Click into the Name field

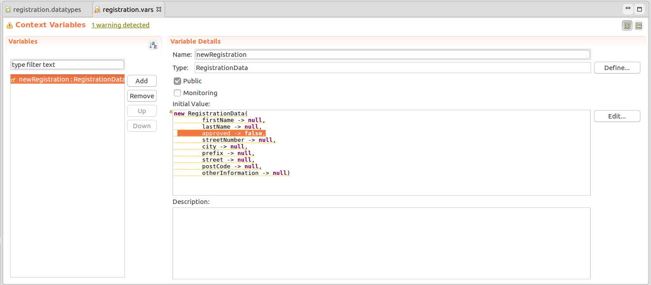(x=392, y=55)
